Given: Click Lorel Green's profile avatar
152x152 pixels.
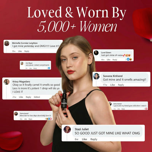Looking at the screenshot, I should 96,53.
